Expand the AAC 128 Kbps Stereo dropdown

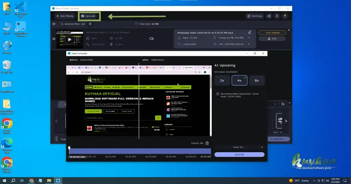tap(249, 44)
